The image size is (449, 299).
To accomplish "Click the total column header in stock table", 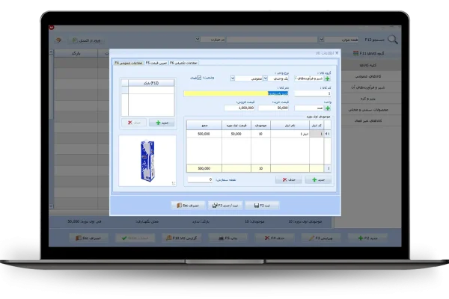I will point(204,126).
